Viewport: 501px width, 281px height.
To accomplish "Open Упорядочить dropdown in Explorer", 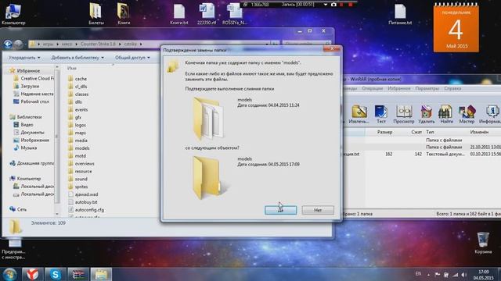I will pyautogui.click(x=24, y=58).
